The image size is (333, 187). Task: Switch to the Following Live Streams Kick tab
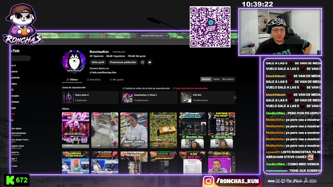pyautogui.click(x=87, y=36)
